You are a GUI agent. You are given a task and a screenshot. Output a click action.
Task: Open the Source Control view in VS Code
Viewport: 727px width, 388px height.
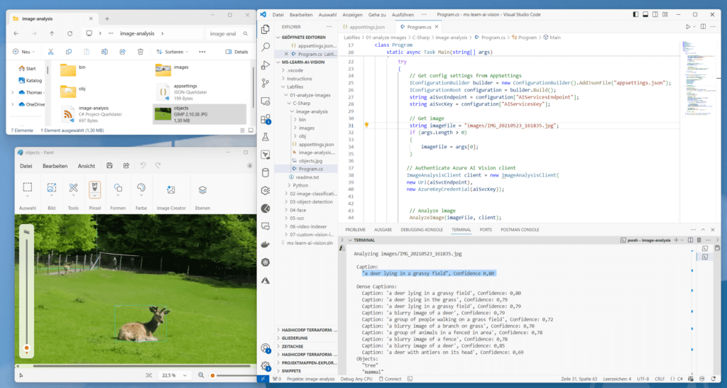pos(266,83)
